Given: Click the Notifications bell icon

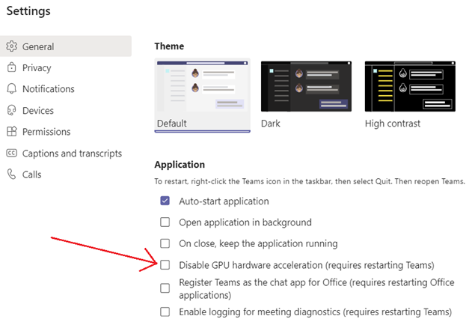Looking at the screenshot, I should [x=11, y=88].
